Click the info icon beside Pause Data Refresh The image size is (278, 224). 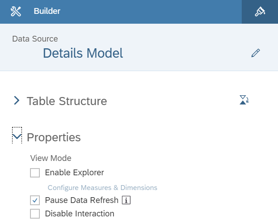pyautogui.click(x=126, y=200)
